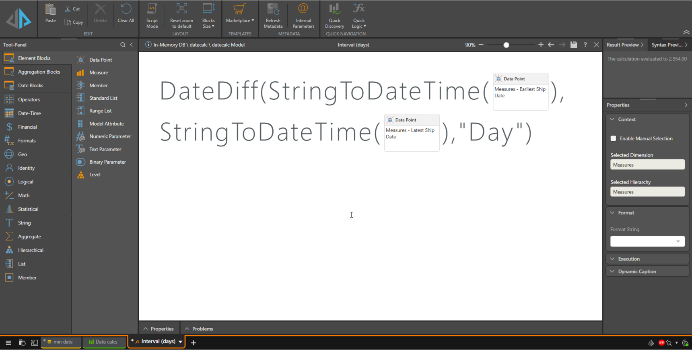Switch to the Date calcs tab
This screenshot has width=692, height=350.
tap(104, 342)
